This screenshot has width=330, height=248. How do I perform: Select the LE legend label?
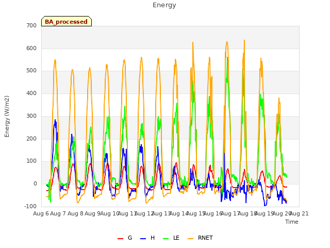[176, 238]
